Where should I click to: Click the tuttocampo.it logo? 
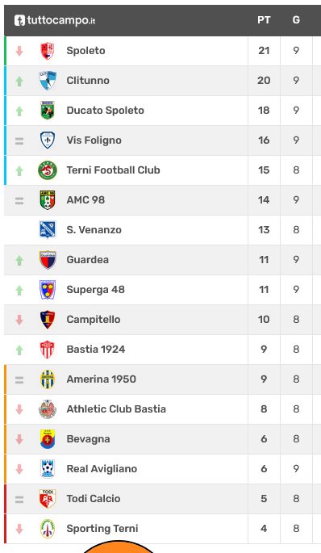coord(55,20)
